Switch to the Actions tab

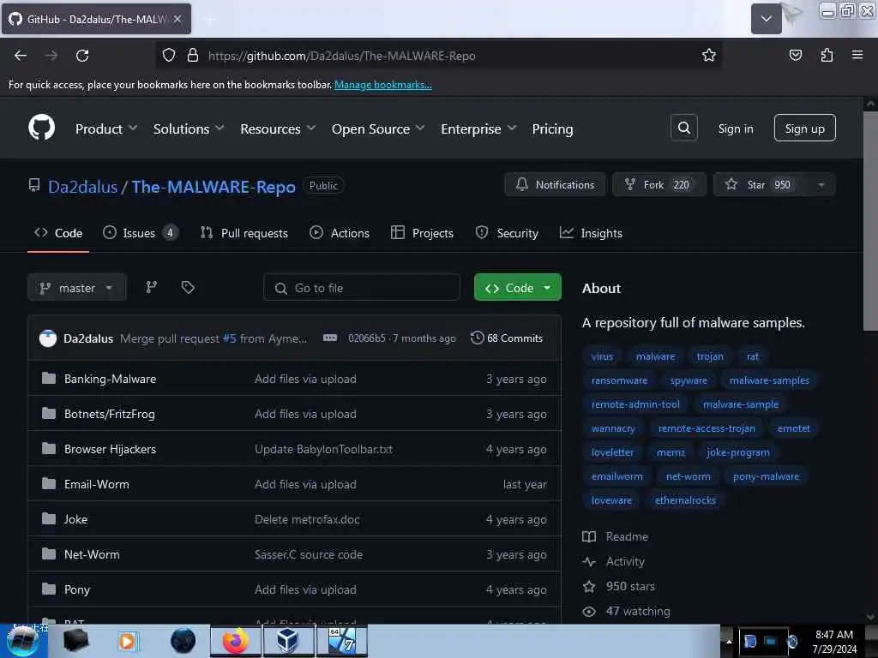click(x=340, y=233)
